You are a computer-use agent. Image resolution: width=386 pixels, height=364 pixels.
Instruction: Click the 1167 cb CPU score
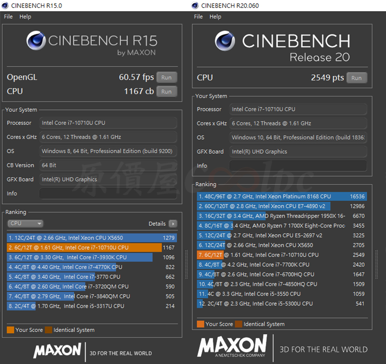pyautogui.click(x=139, y=92)
